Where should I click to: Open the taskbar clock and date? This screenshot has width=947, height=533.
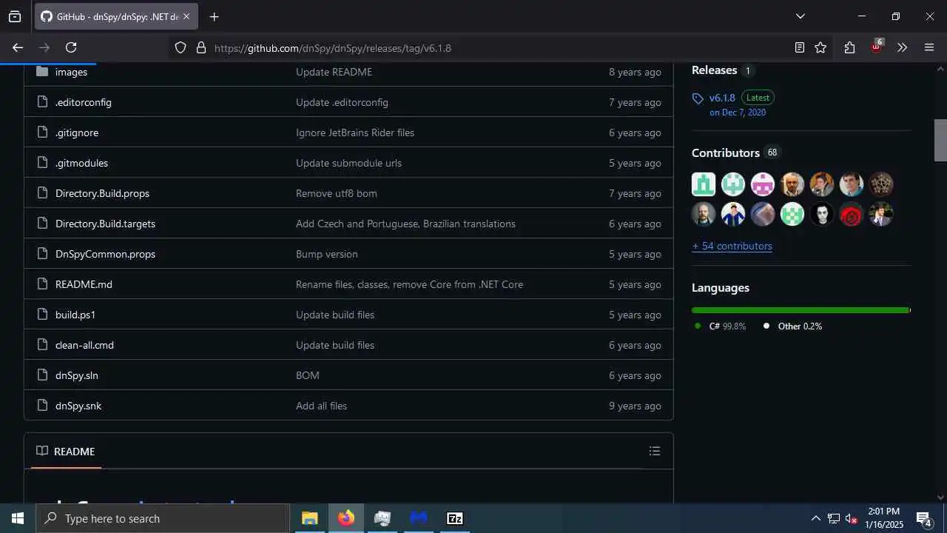click(884, 518)
